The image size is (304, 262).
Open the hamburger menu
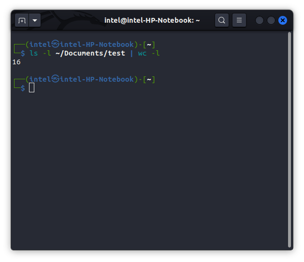pos(239,20)
